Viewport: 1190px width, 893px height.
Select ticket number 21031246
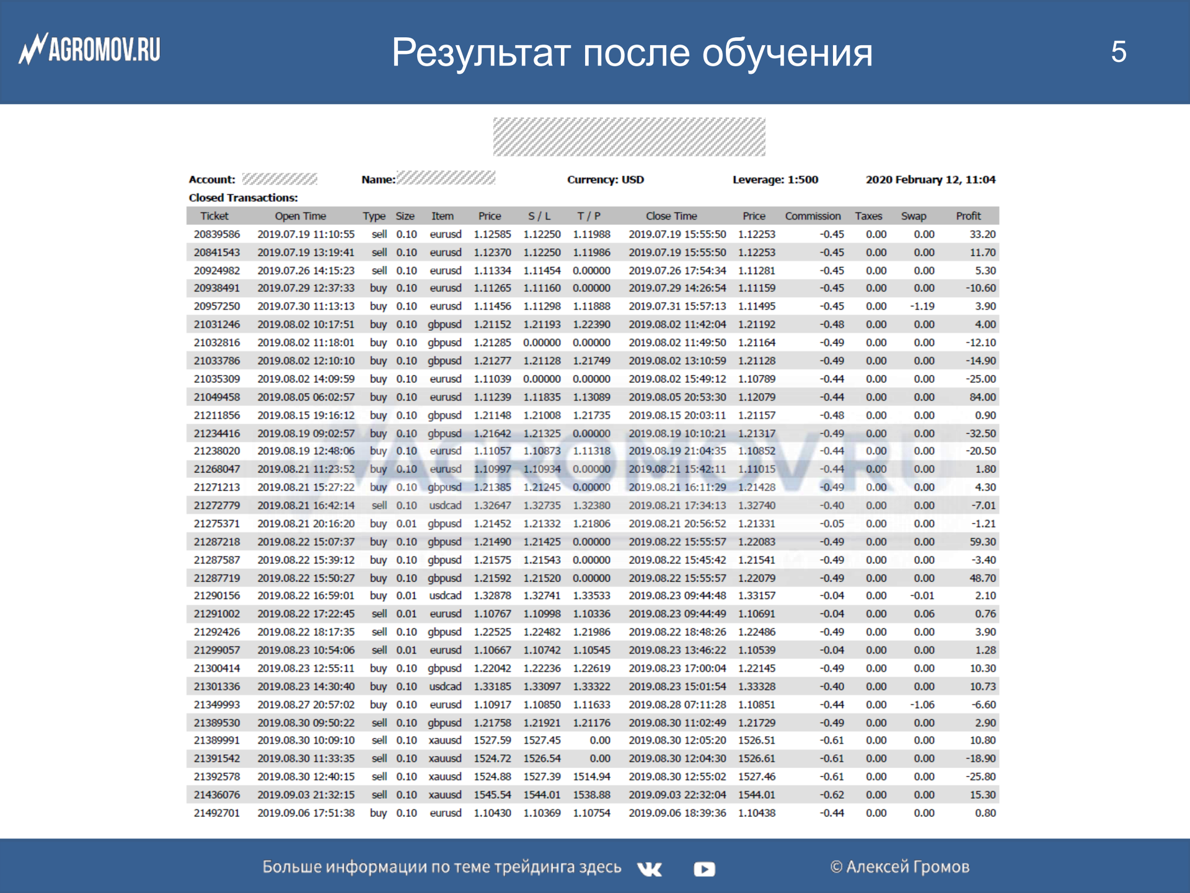coord(217,324)
